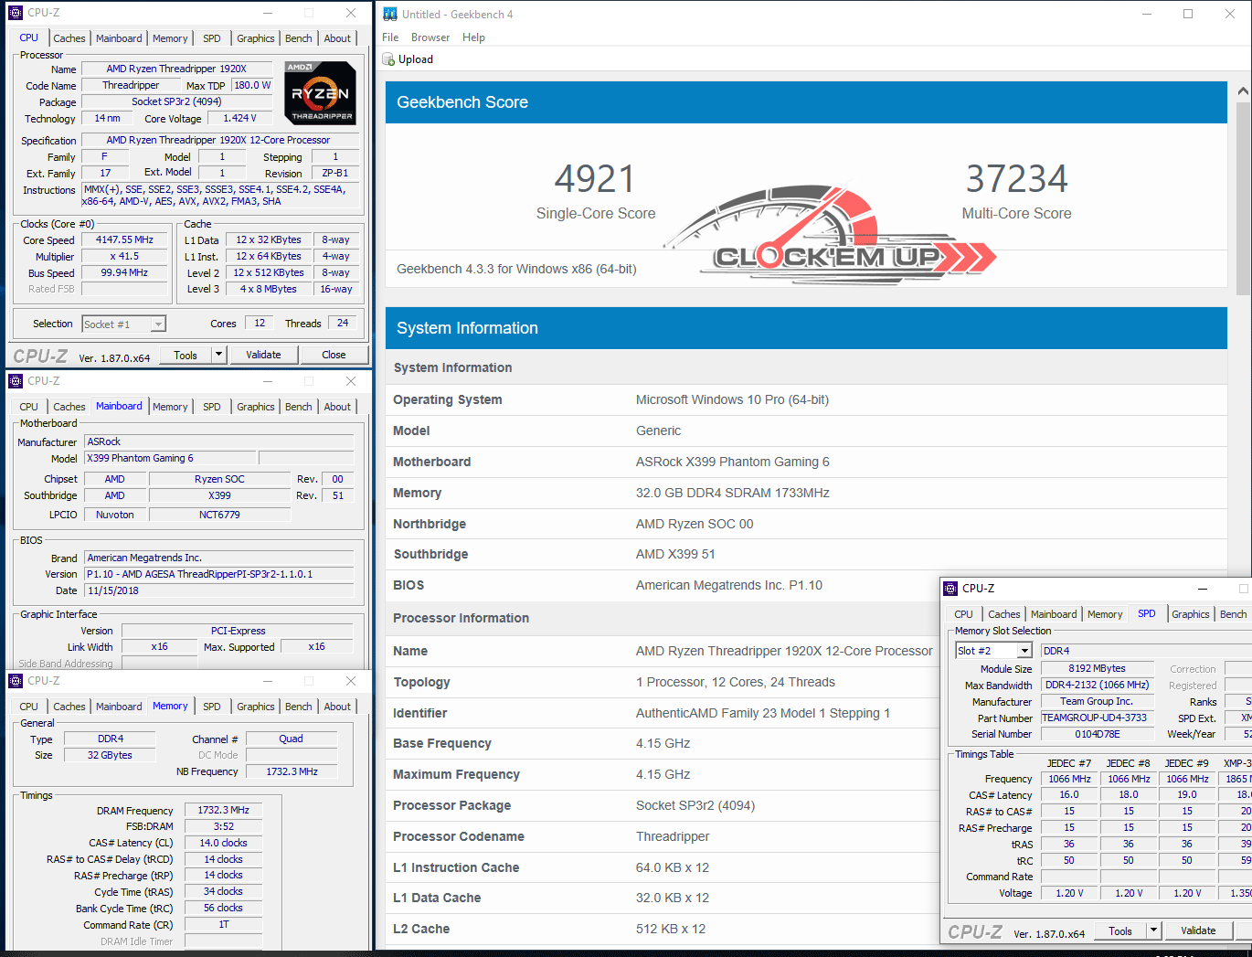Click the Core Speed value field
Image resolution: width=1252 pixels, height=957 pixels.
click(124, 239)
